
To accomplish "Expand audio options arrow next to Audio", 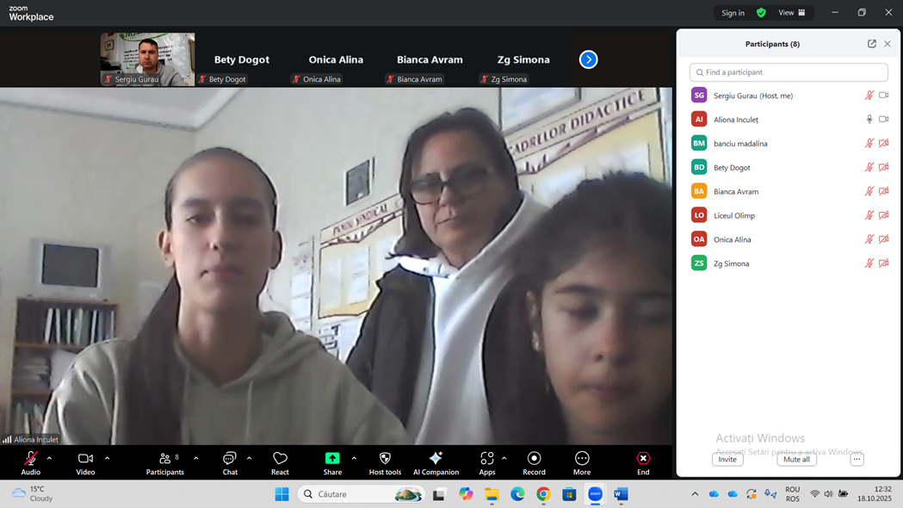I will click(x=49, y=458).
